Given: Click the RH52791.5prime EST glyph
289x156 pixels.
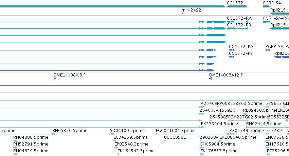Looking at the screenshot, I should click(x=15, y=148).
